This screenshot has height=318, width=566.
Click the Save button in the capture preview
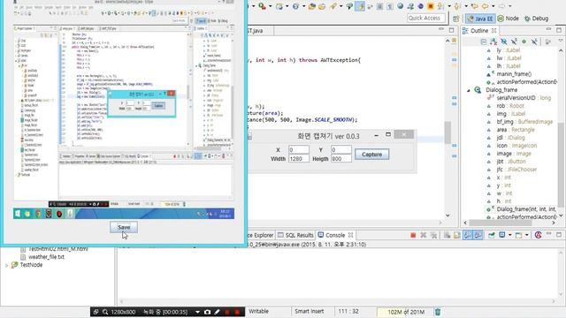click(124, 227)
